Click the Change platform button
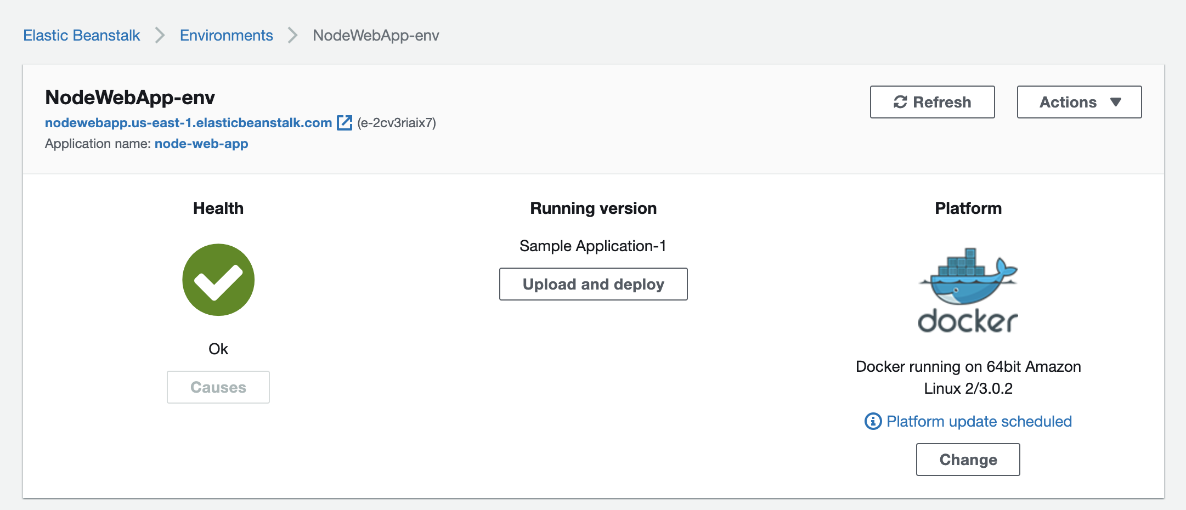 point(968,460)
